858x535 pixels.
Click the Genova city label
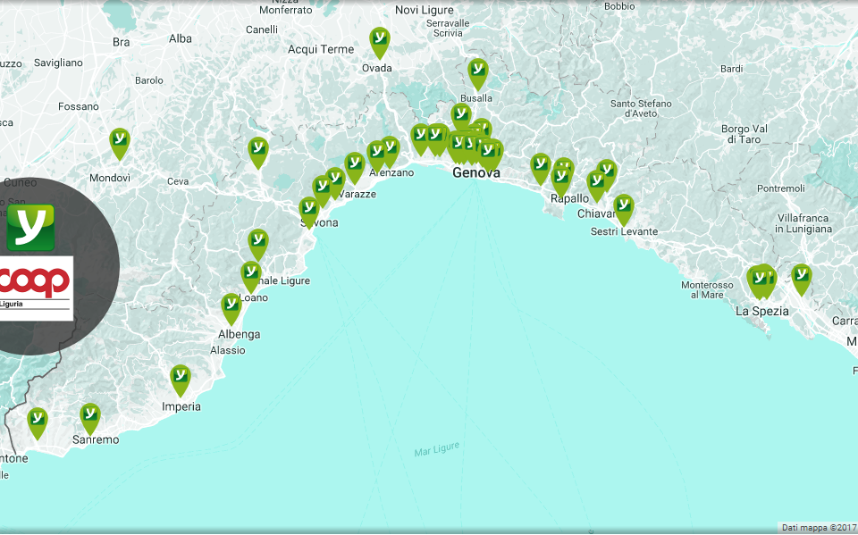(x=476, y=172)
